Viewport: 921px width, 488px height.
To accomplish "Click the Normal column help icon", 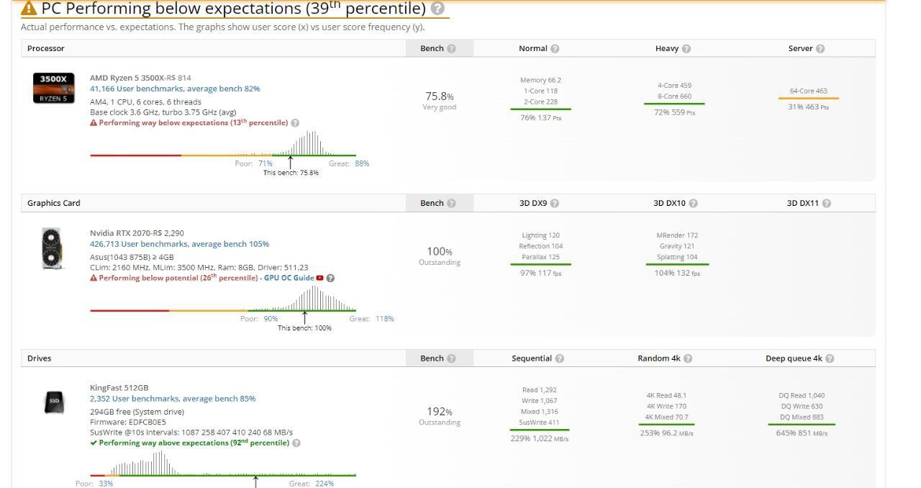I will click(555, 49).
